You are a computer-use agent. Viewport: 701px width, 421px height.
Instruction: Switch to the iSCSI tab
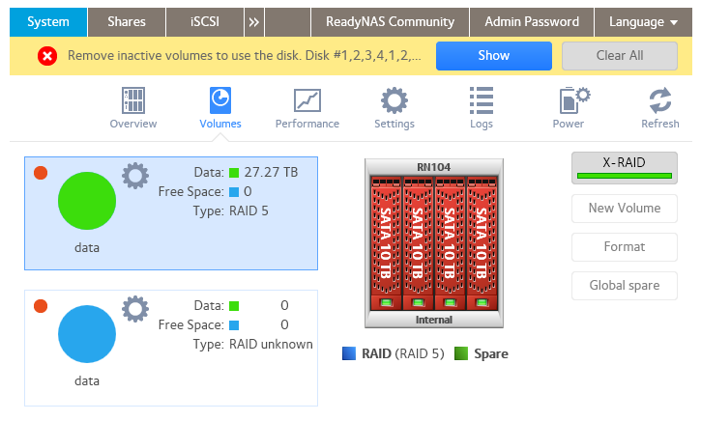[205, 22]
